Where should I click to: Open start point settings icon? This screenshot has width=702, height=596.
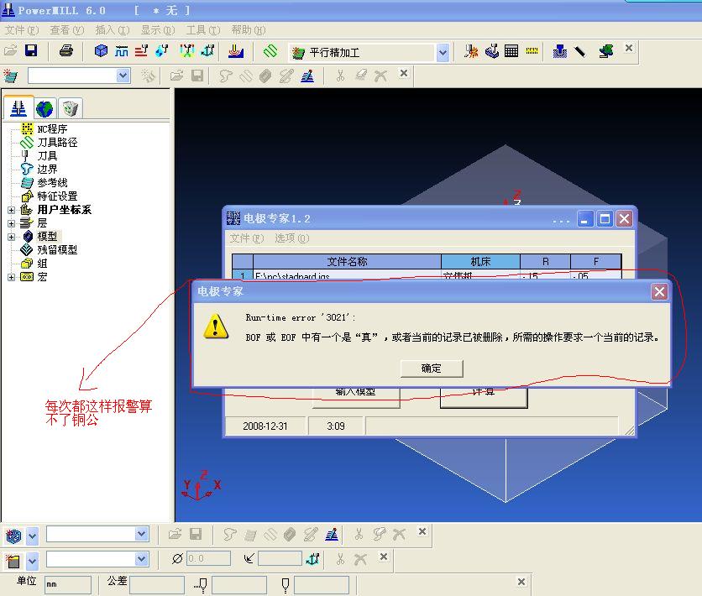coord(161,50)
